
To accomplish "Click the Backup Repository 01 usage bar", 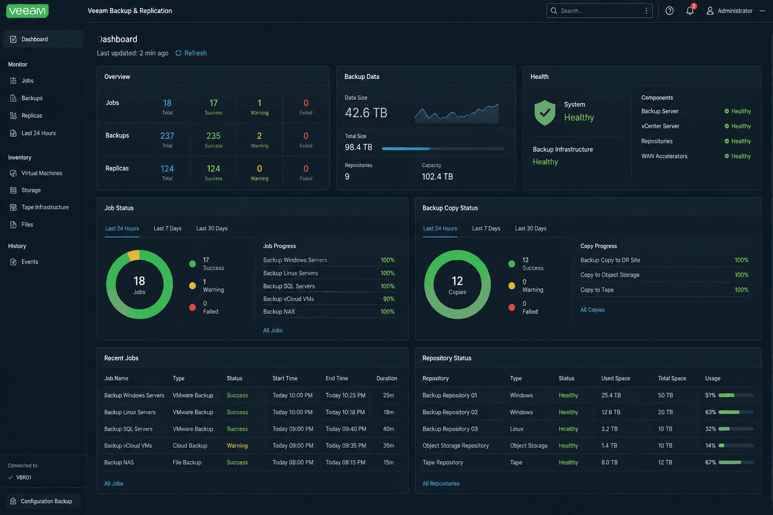I will 736,395.
